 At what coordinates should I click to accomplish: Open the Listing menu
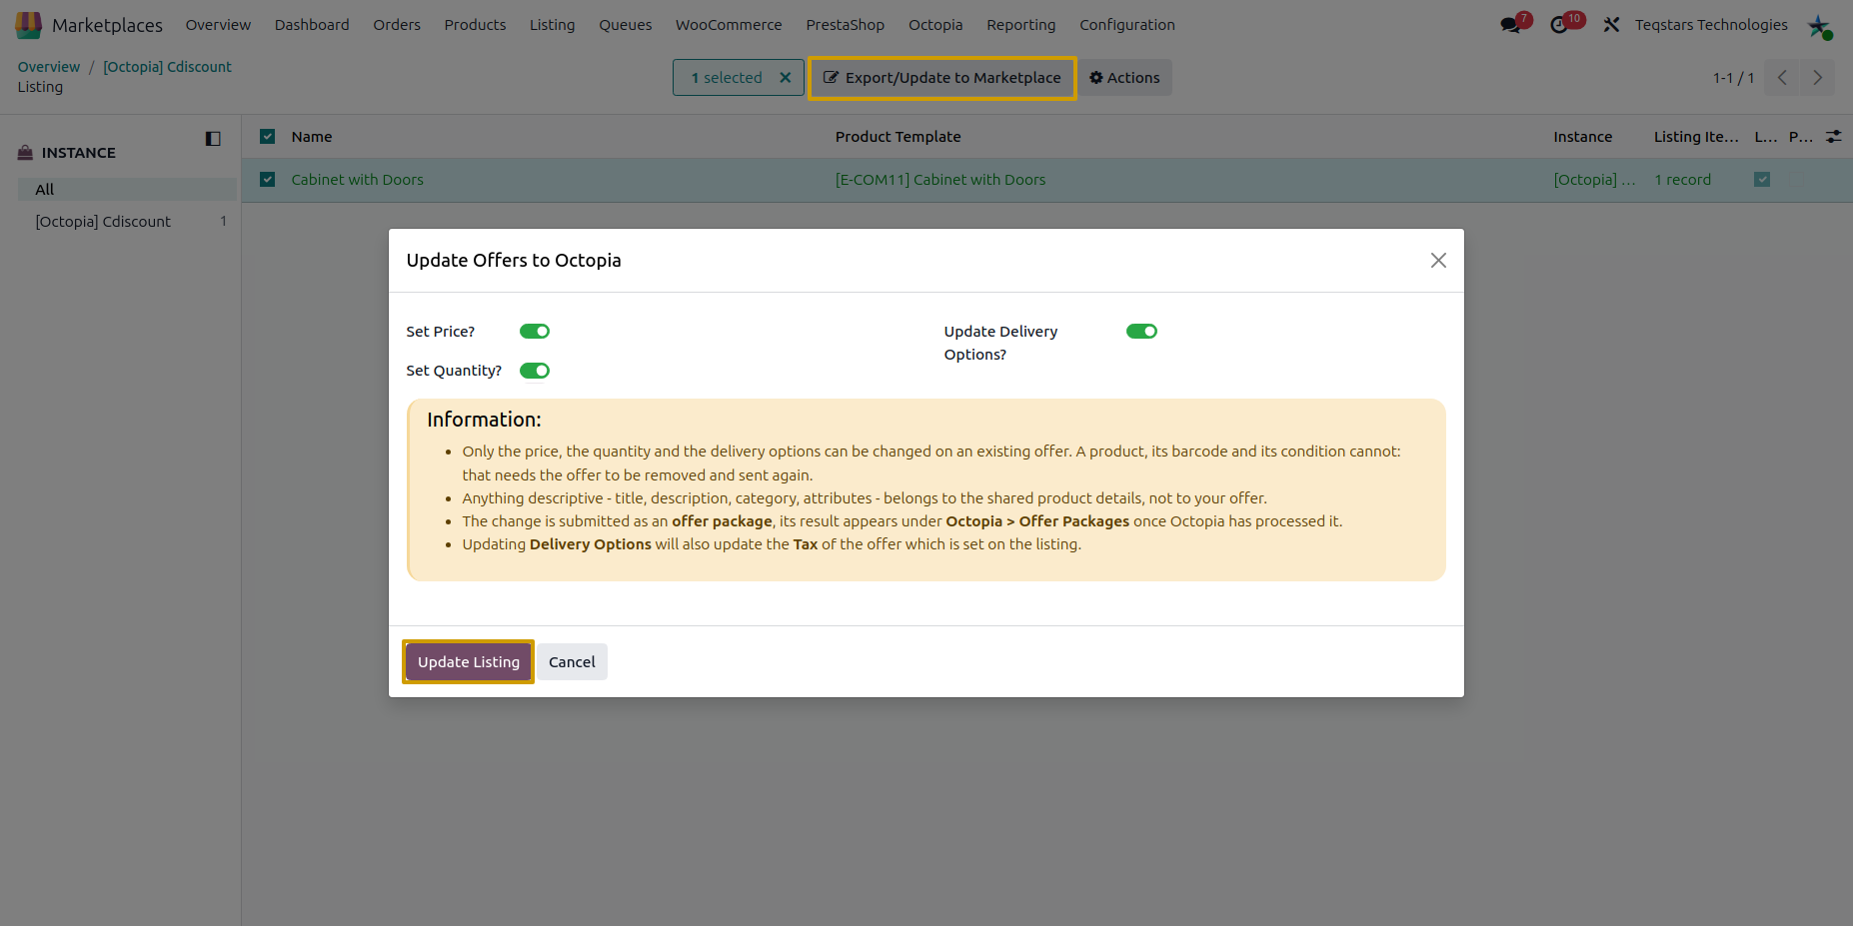point(552,25)
